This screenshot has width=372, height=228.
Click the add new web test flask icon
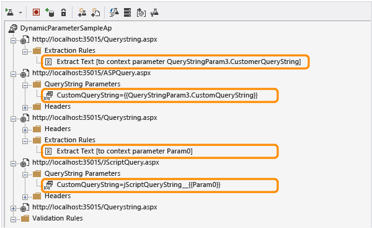point(82,12)
